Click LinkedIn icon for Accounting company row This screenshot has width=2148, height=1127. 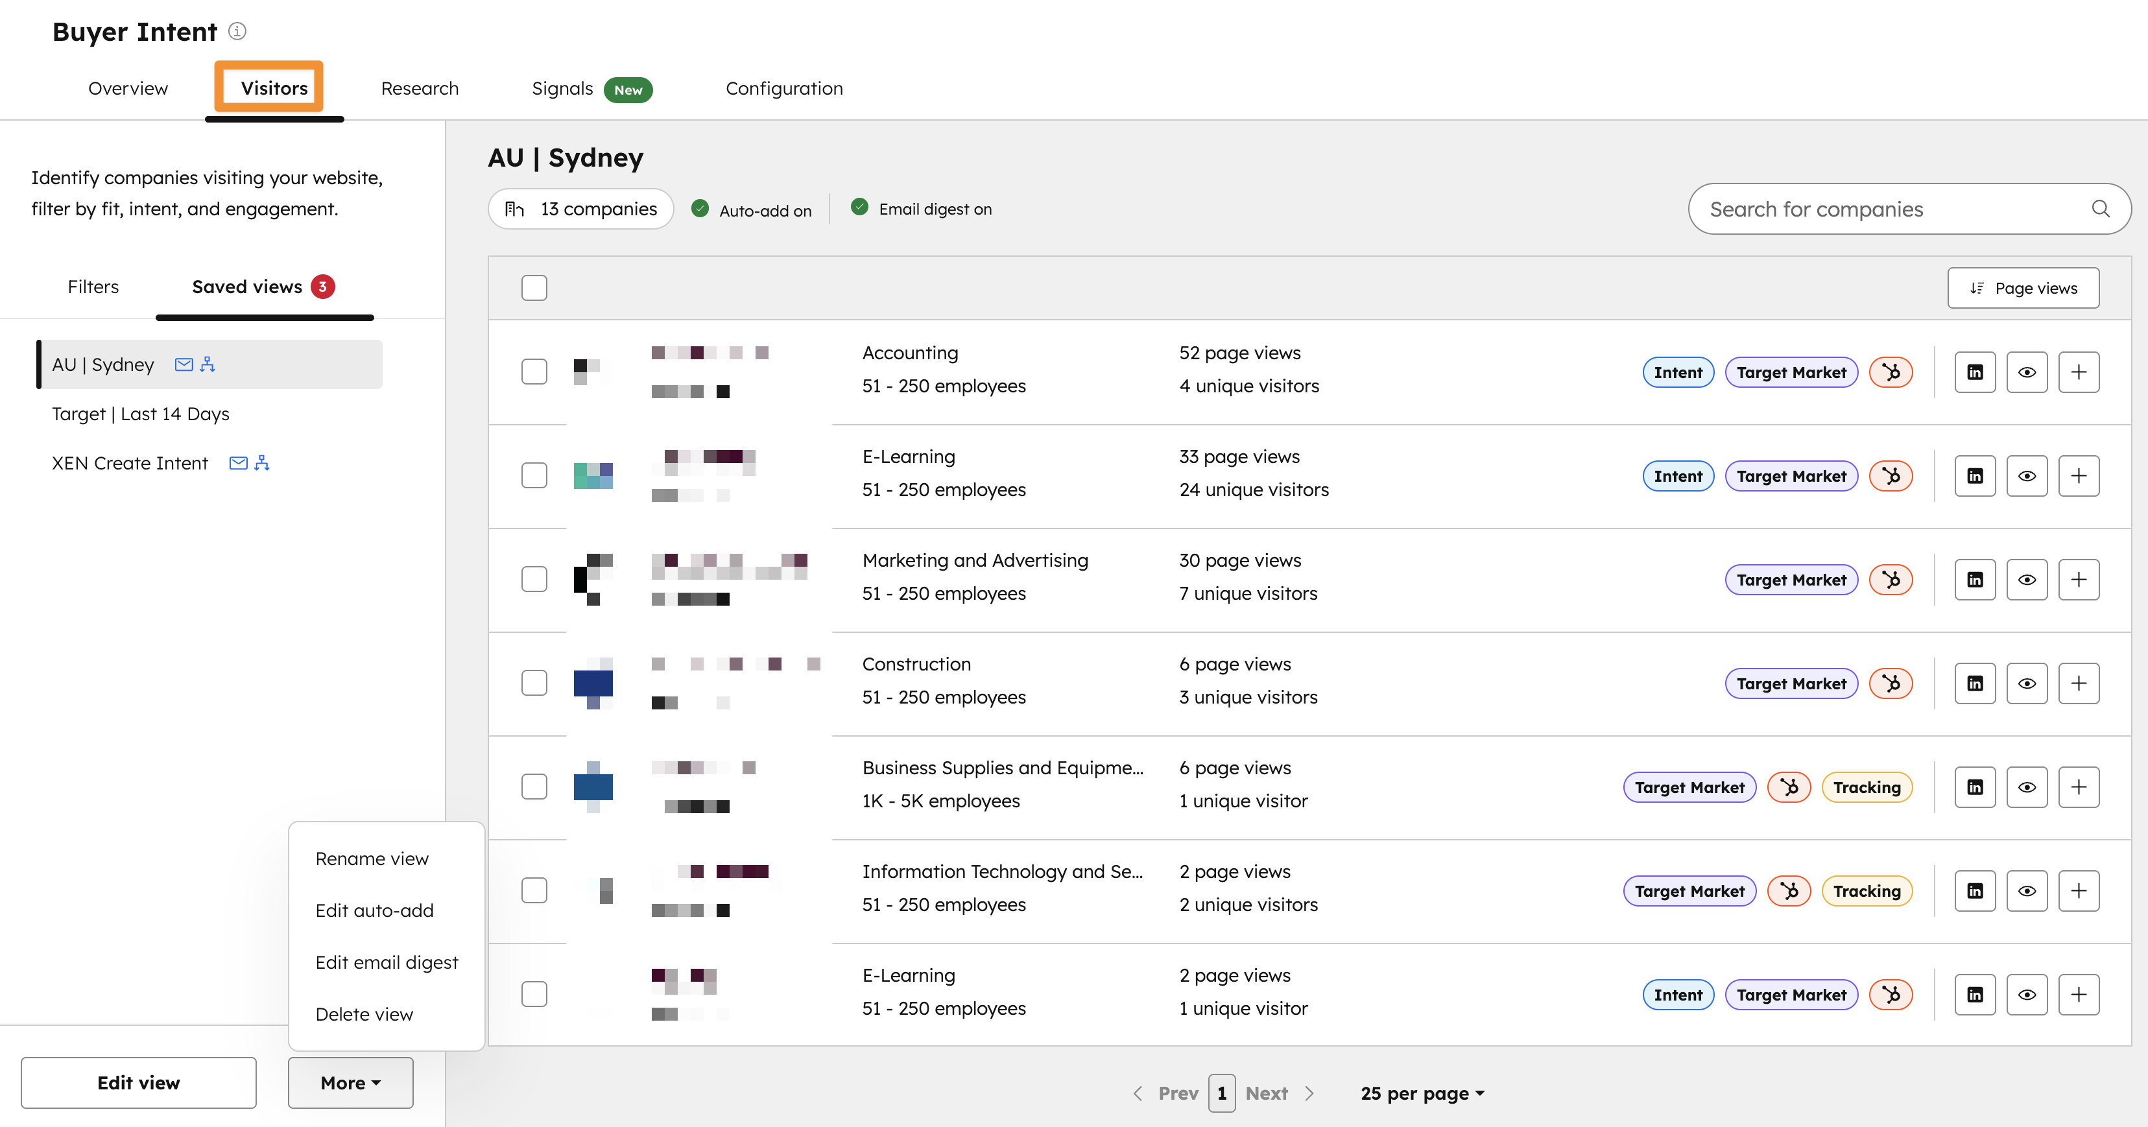[x=1975, y=373]
